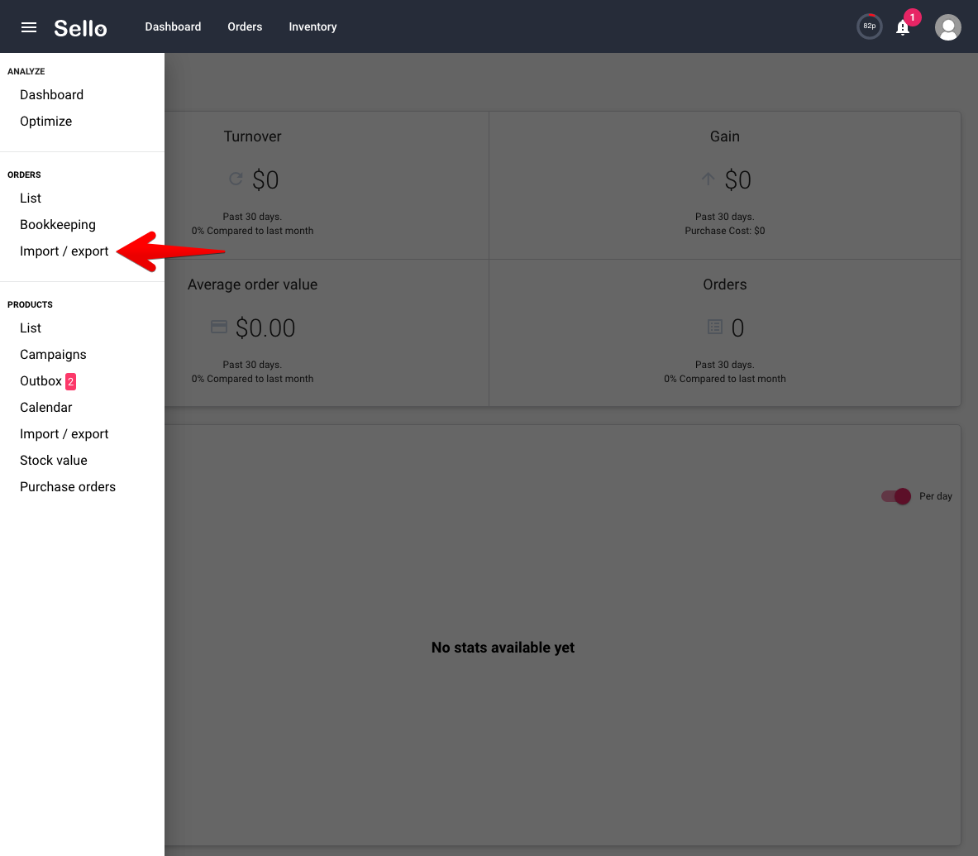Image resolution: width=978 pixels, height=856 pixels.
Task: Open Dashboard in the top navigation
Action: coord(173,26)
